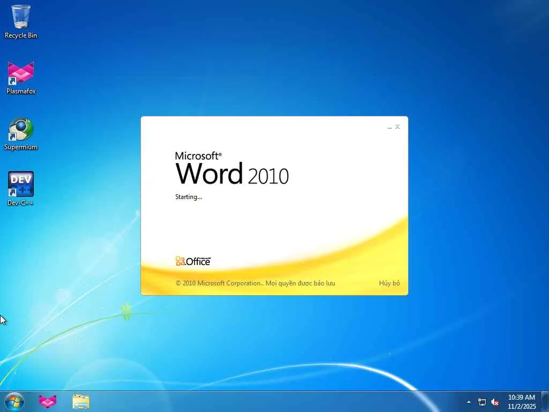Click the Office logo on splash screen
This screenshot has width=549, height=412.
click(x=193, y=261)
